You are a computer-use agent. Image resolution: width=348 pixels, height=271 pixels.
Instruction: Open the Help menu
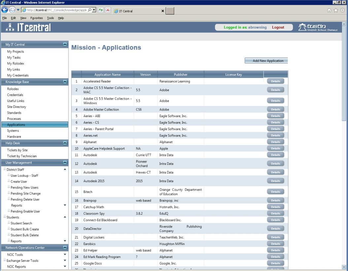(61, 18)
